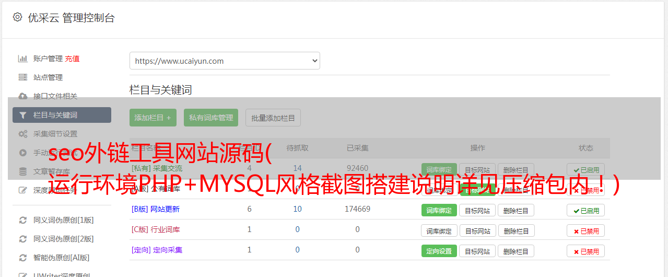Click the 已采集 count 174669
Image resolution: width=668 pixels, height=277 pixels.
click(357, 209)
